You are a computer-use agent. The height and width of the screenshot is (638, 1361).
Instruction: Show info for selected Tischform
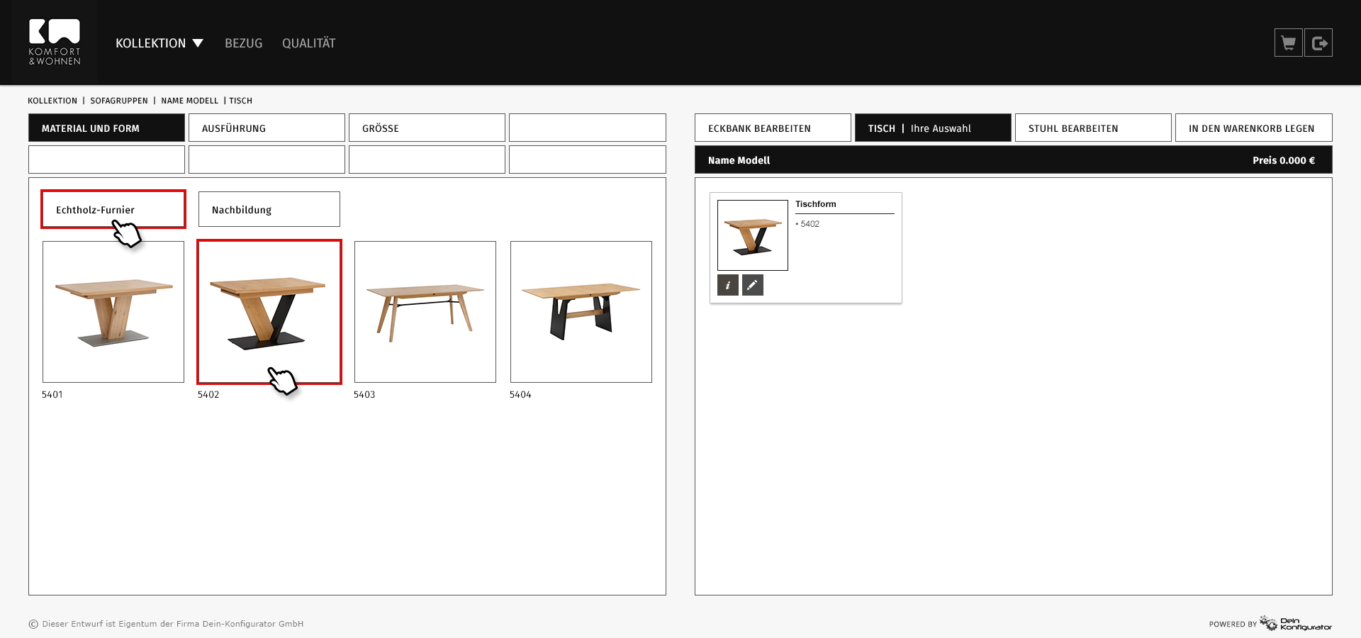coord(727,285)
